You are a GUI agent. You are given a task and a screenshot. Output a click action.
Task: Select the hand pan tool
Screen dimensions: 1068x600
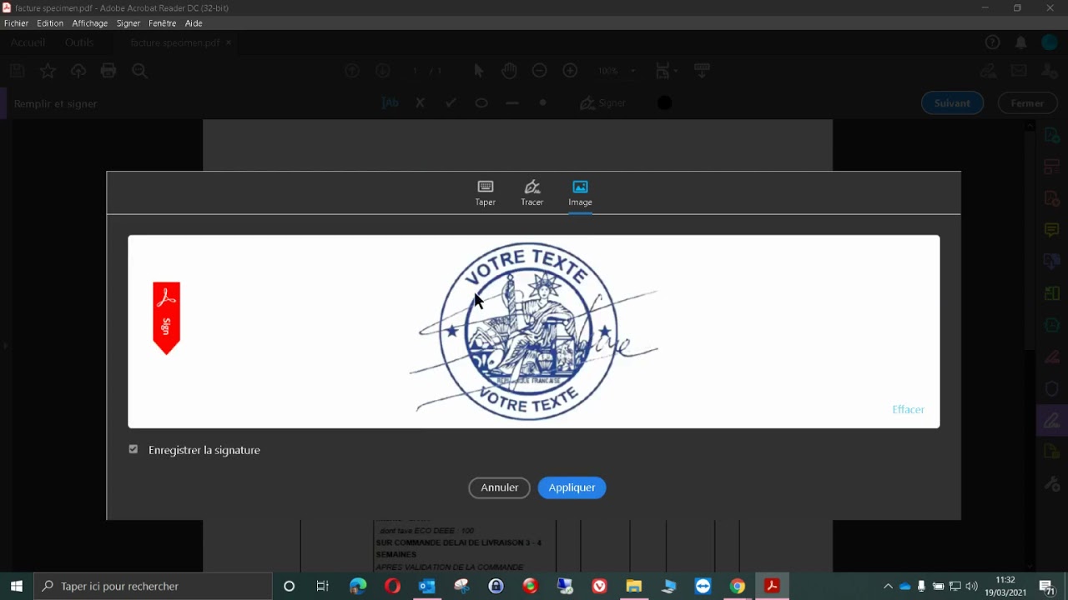(x=510, y=71)
